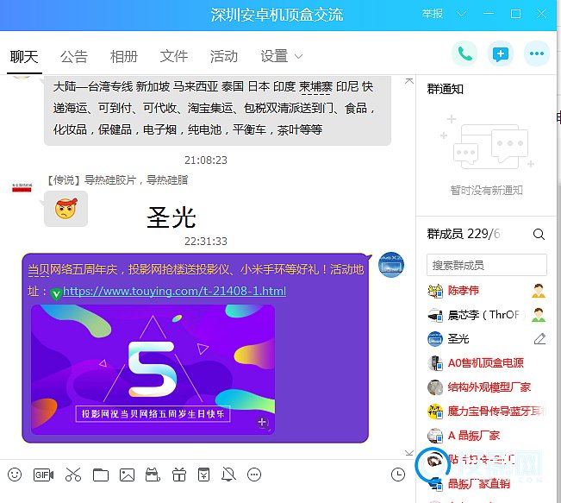Click the 传说 sender avatar

[22, 187]
